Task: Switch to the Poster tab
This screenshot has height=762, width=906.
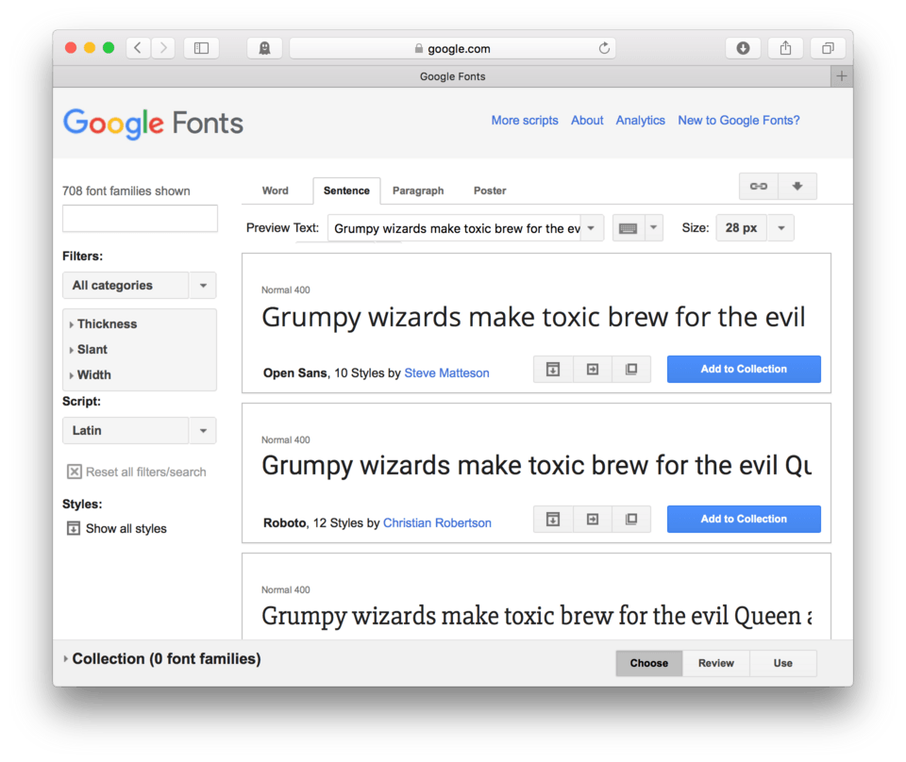Action: [x=490, y=190]
